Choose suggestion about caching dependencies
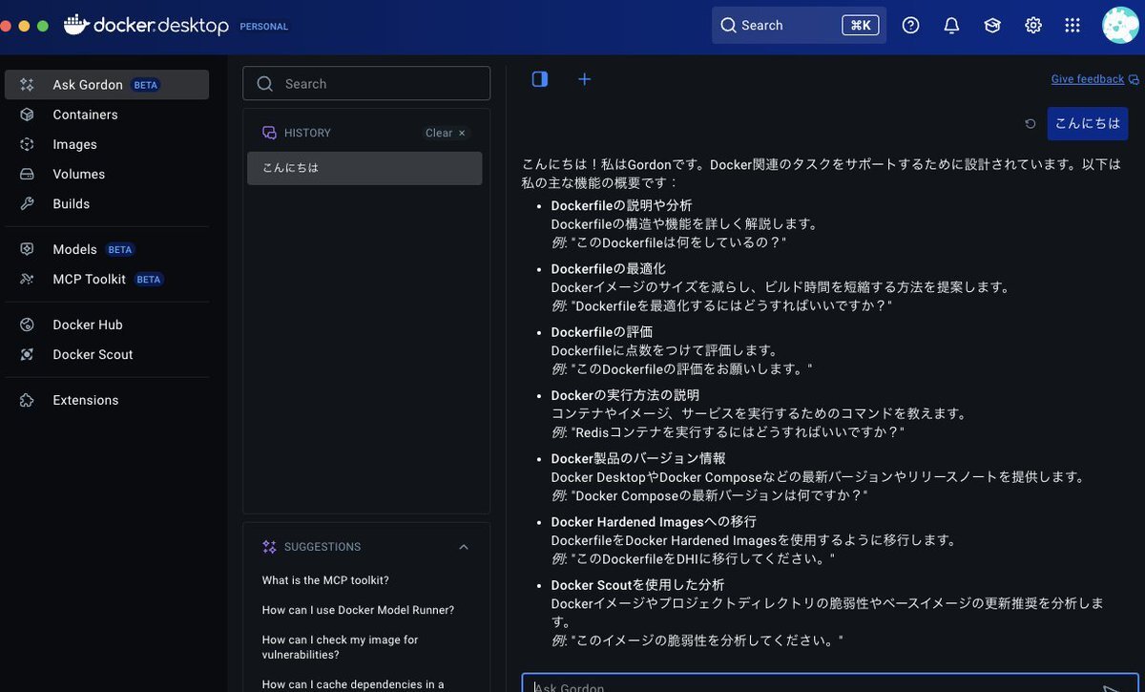The image size is (1145, 692). [353, 684]
